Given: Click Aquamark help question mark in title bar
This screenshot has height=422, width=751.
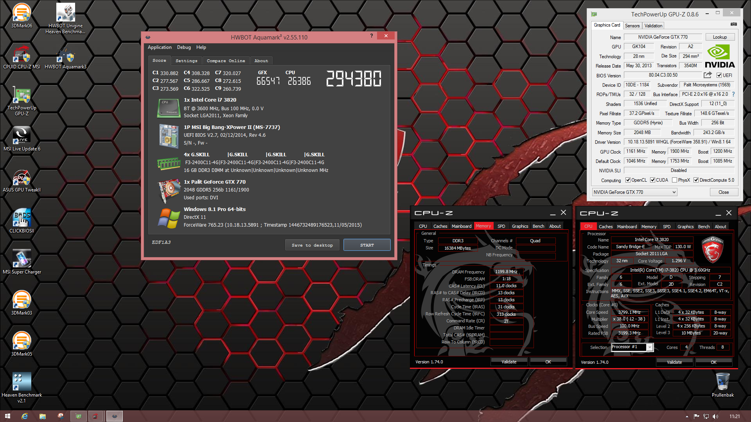Looking at the screenshot, I should point(372,36).
